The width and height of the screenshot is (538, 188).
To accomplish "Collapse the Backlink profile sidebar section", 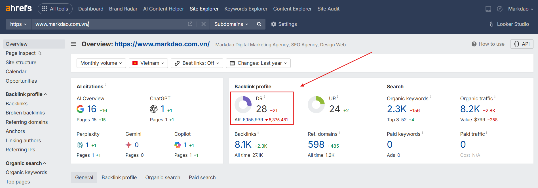I will (26, 94).
